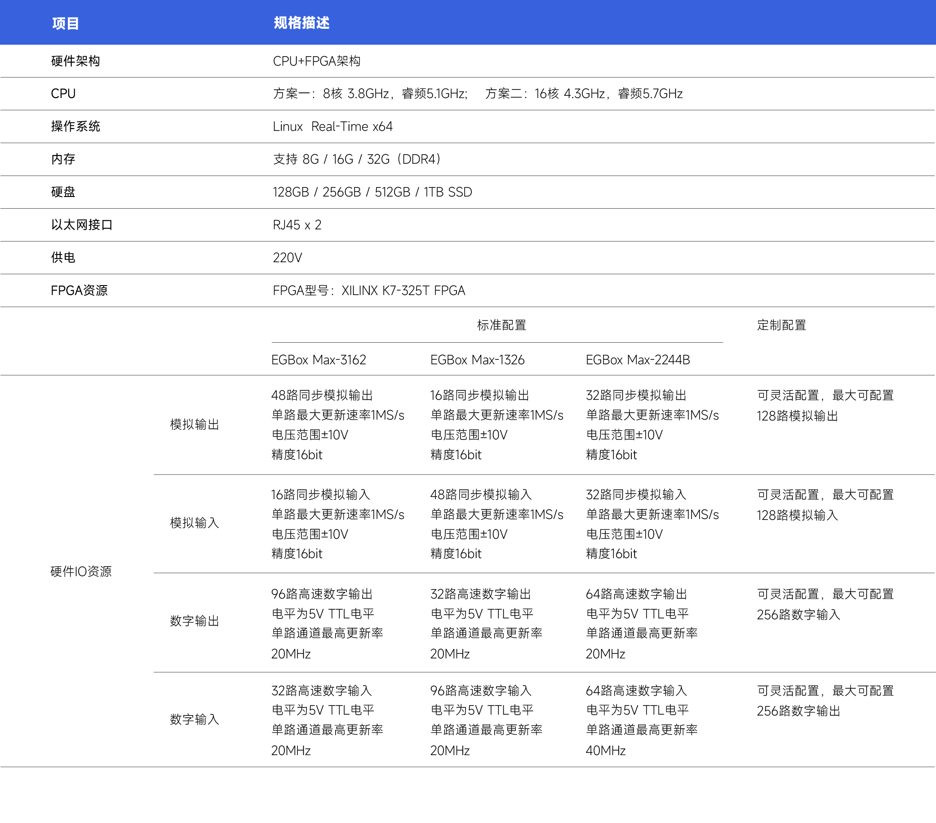The image size is (936, 823).
Task: Select the EGBox Max-1326 model name
Action: 478,360
